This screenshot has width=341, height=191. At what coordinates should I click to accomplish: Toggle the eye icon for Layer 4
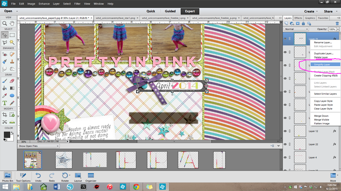285,157
